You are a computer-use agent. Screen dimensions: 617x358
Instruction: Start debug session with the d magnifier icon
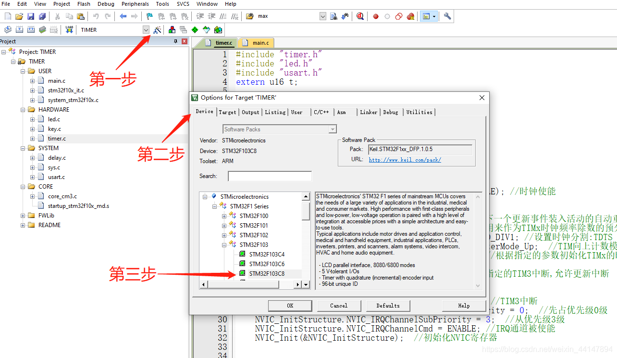point(360,16)
